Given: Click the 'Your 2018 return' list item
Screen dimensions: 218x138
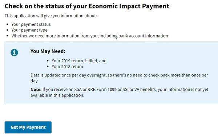Looking at the screenshot, I should 68,67.
